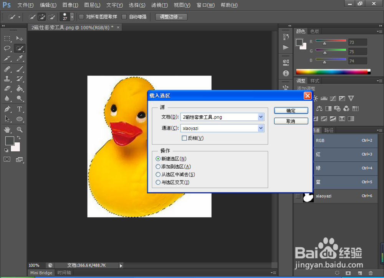Select the Healing Brush tool
The width and height of the screenshot is (384, 278).
click(x=7, y=69)
